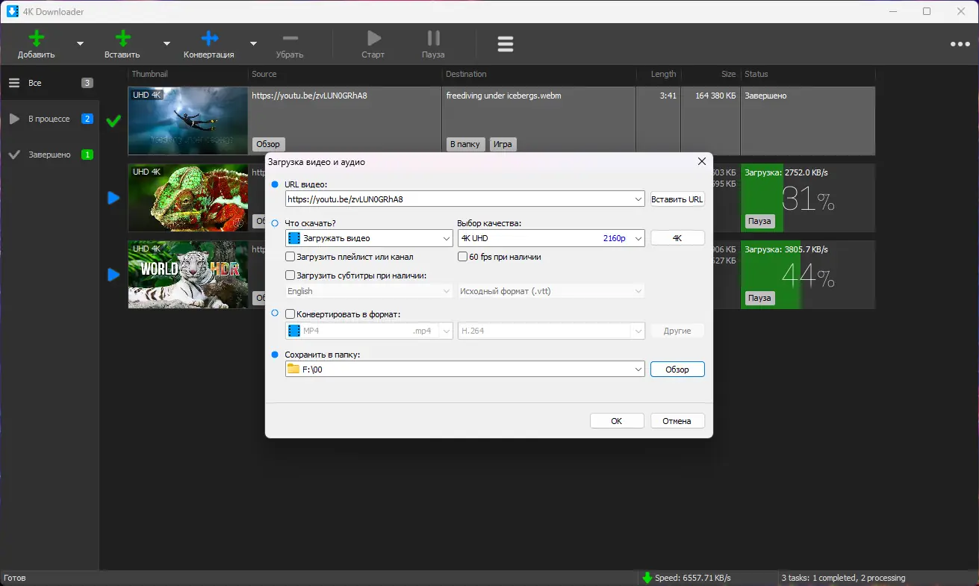
Task: Expand the Выбор качества 4K UHD dropdown
Action: (x=551, y=238)
